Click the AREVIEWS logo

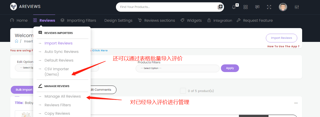25,7
